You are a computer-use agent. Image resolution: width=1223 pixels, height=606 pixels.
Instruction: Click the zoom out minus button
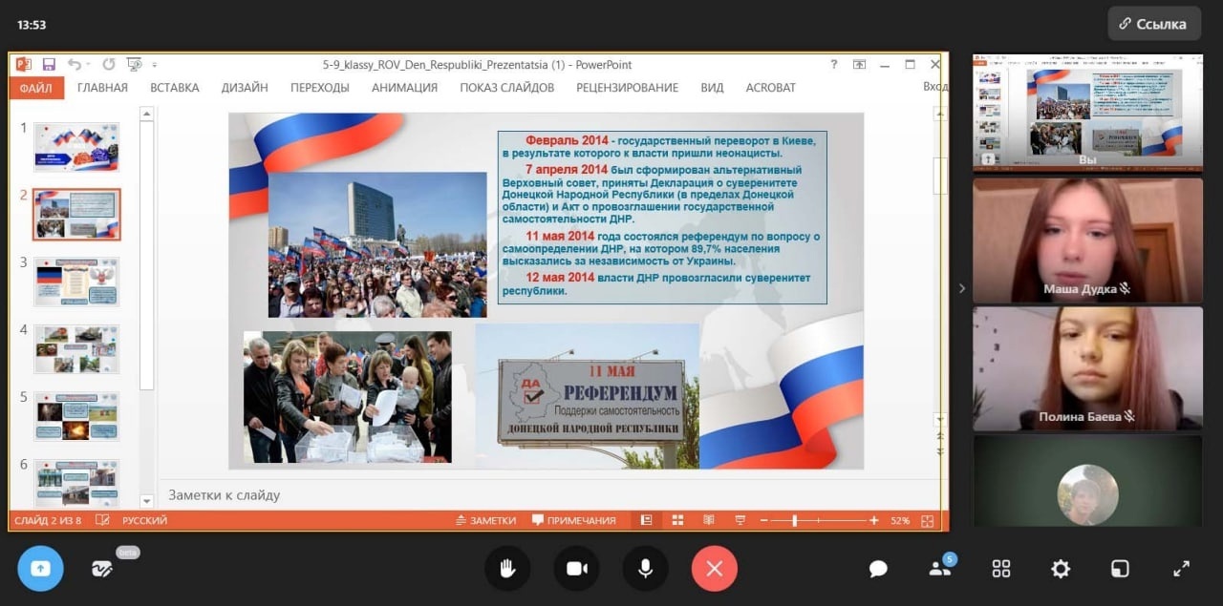click(x=763, y=521)
